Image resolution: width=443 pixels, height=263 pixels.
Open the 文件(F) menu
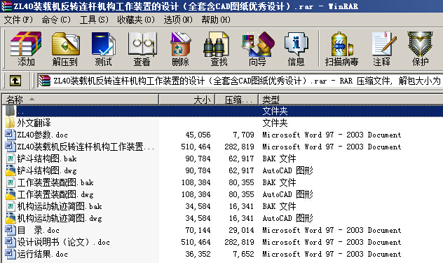[18, 20]
